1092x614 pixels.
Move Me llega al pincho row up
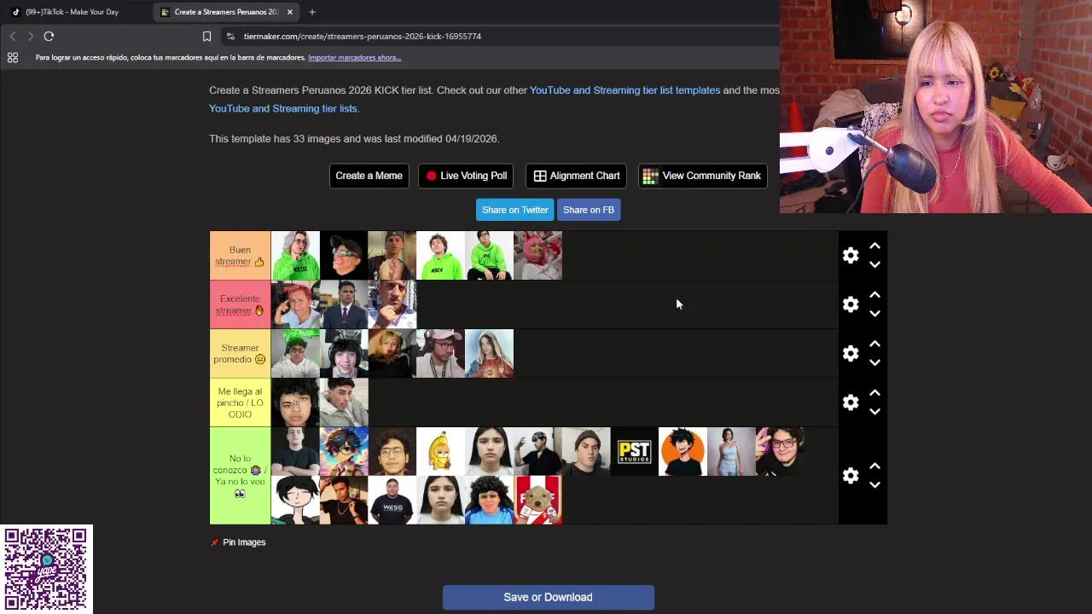[874, 392]
